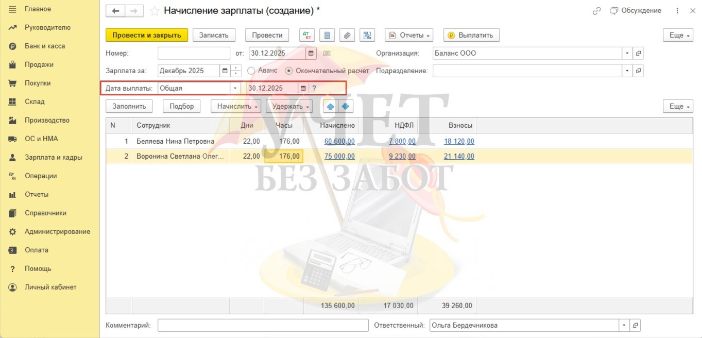Go back with the left arrow button
The height and width of the screenshot is (338, 702).
[x=115, y=11]
